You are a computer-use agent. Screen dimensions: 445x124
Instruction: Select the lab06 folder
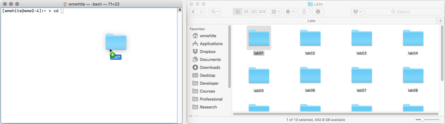[310, 76]
